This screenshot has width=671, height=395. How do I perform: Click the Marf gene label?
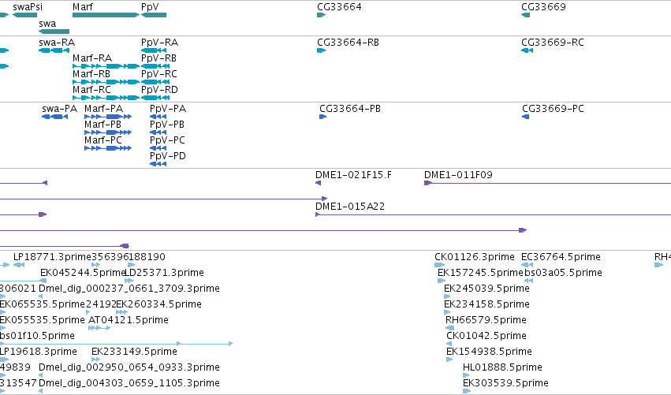pos(83,7)
